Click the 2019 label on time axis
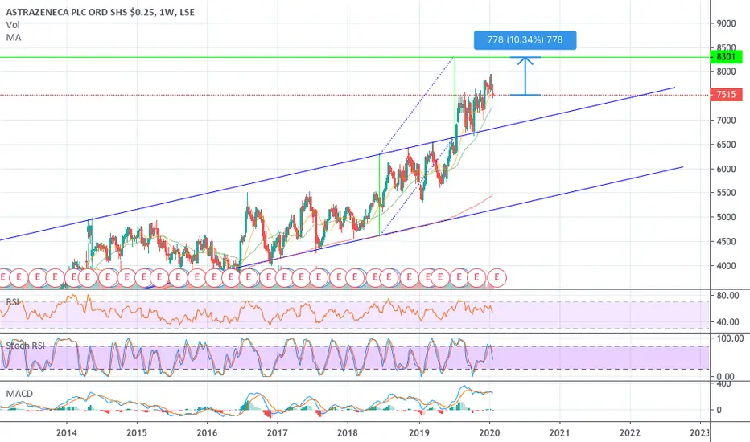This screenshot has height=442, width=750. pos(419,433)
